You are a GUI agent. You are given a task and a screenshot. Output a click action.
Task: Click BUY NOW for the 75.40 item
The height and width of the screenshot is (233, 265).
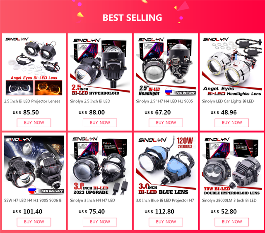100,222
